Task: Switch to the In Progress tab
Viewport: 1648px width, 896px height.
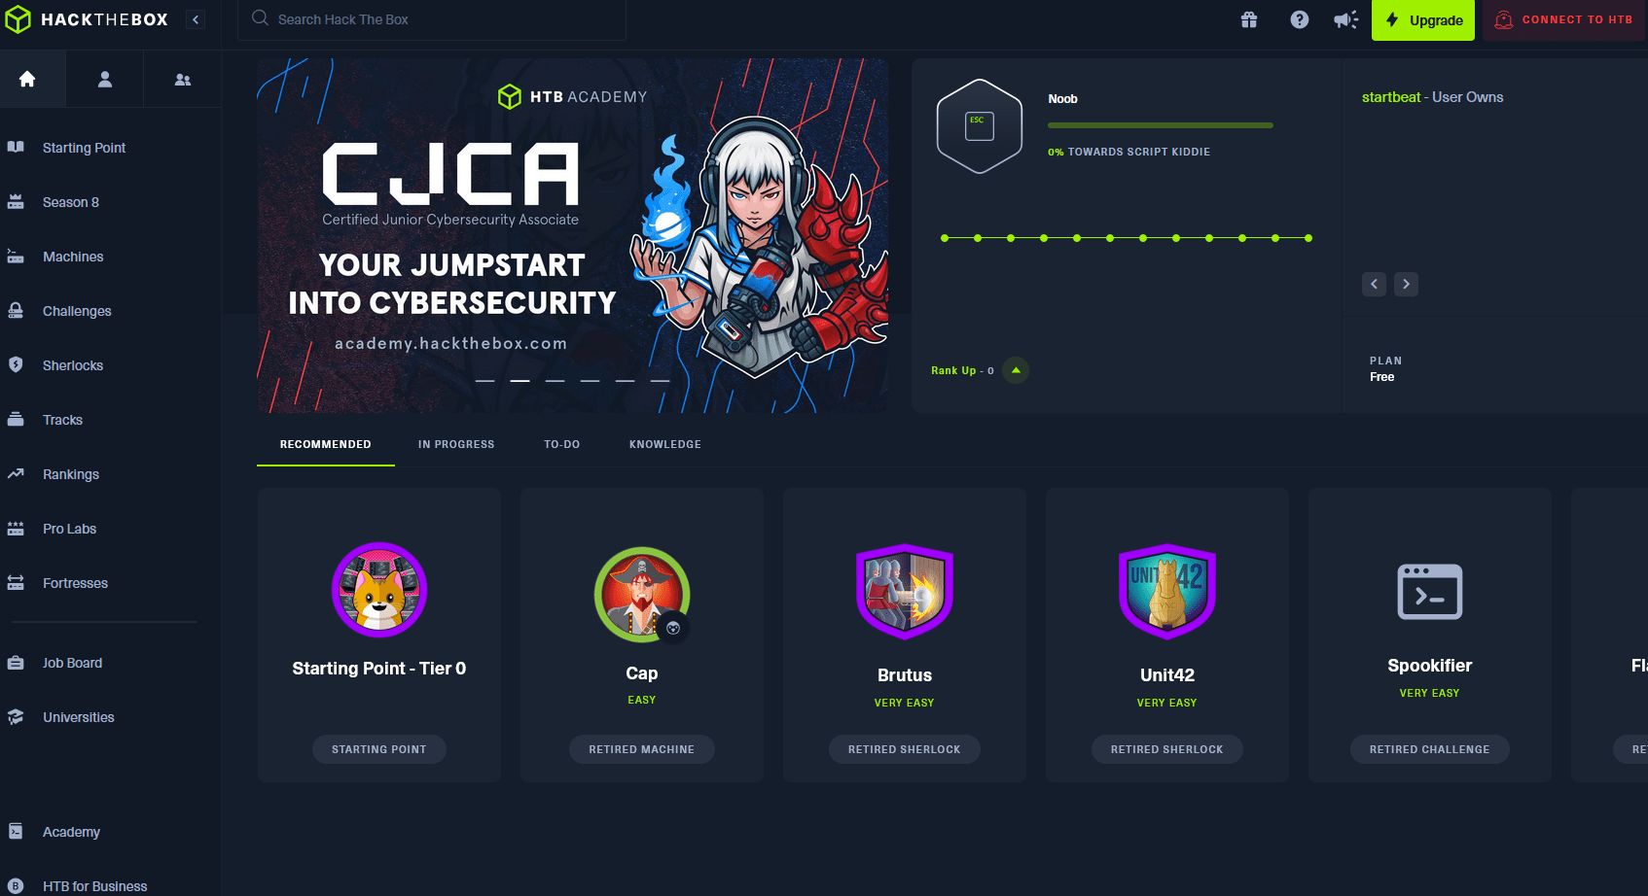Action: tap(456, 444)
